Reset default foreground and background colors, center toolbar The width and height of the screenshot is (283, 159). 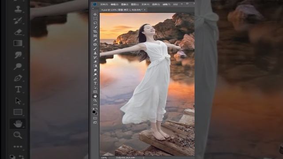93,109
